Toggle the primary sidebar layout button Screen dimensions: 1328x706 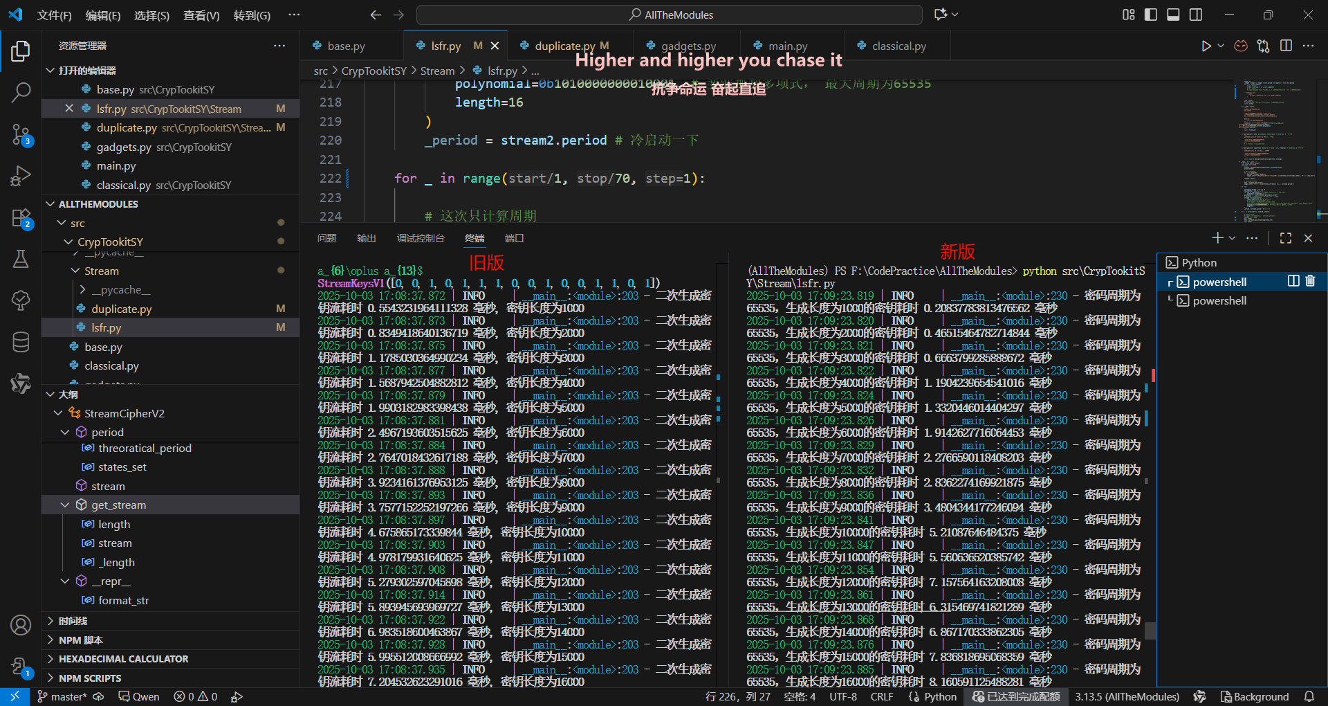1151,15
